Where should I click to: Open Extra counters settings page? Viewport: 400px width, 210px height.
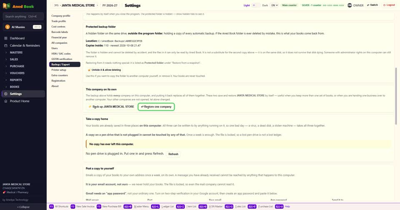point(65,75)
